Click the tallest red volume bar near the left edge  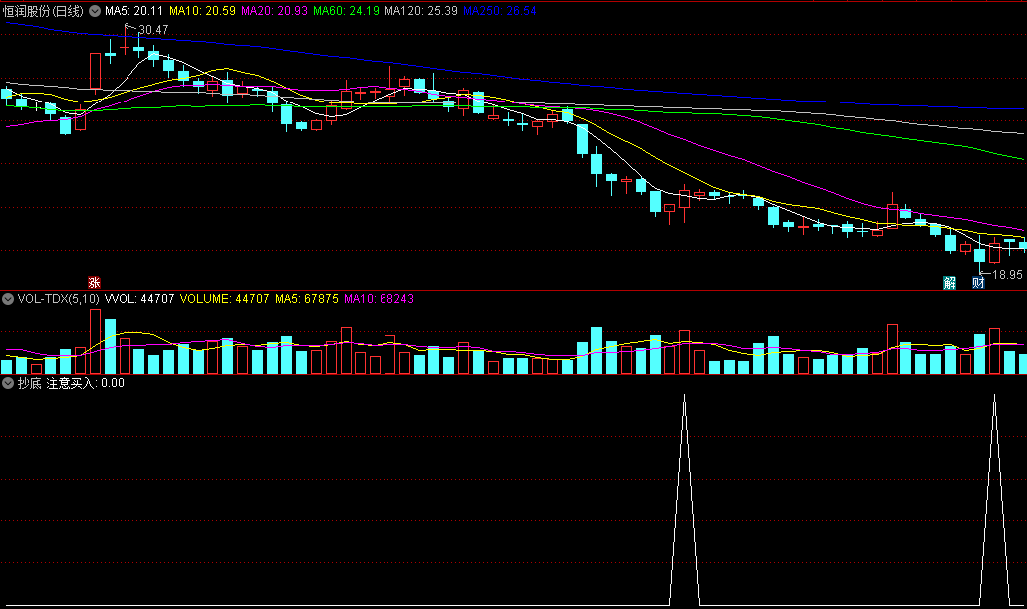[x=95, y=341]
